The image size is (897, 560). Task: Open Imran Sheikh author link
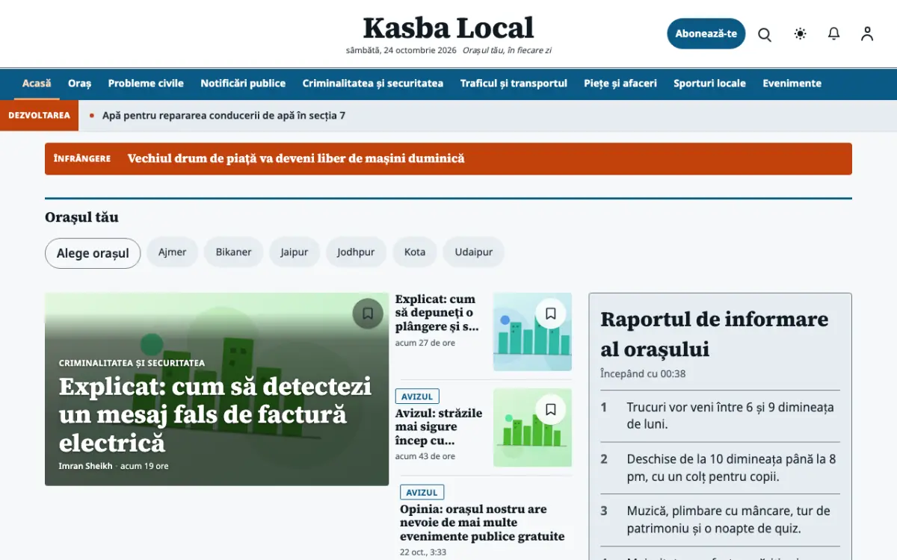[x=86, y=466]
